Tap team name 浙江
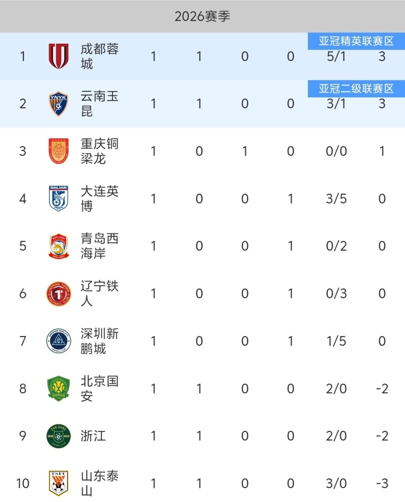 [93, 436]
